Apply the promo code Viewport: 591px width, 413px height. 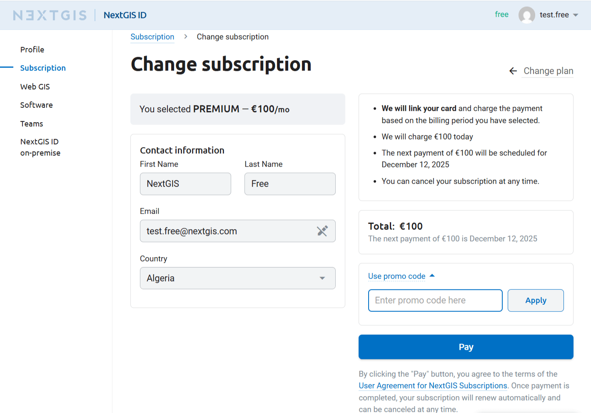pyautogui.click(x=535, y=301)
